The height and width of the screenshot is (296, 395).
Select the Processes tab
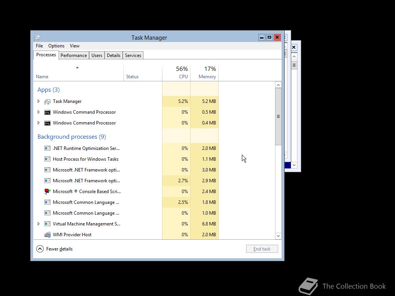pos(46,55)
